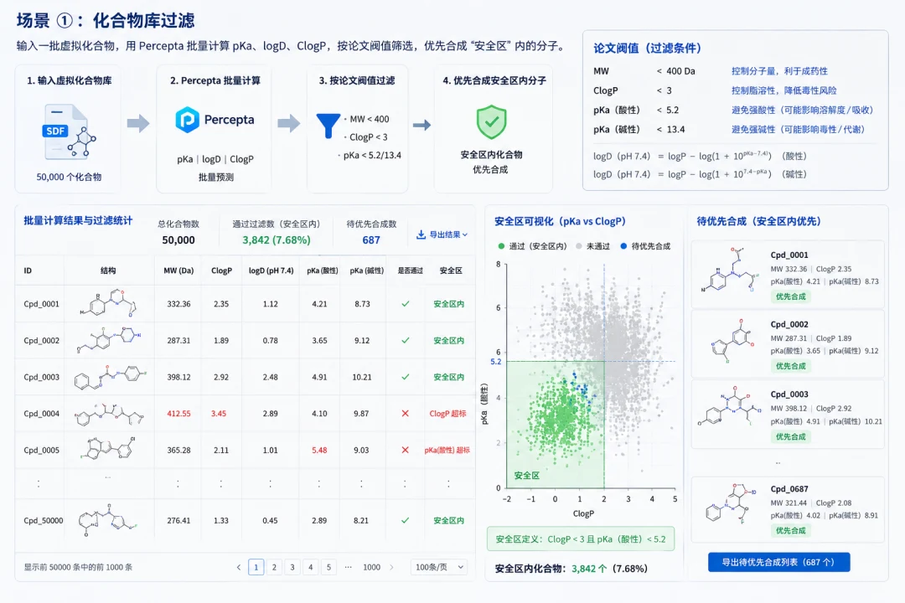Click the logD (pH 7.4) column header
Image resolution: width=905 pixels, height=603 pixels.
pyautogui.click(x=271, y=270)
